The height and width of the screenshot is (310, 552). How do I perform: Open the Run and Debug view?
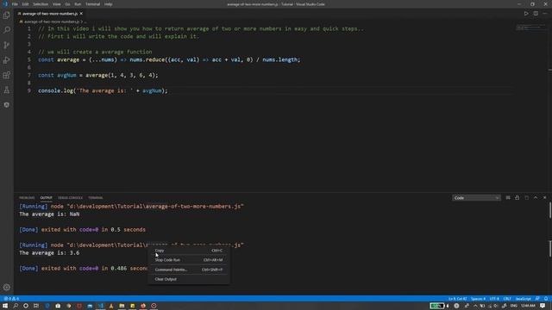point(7,60)
